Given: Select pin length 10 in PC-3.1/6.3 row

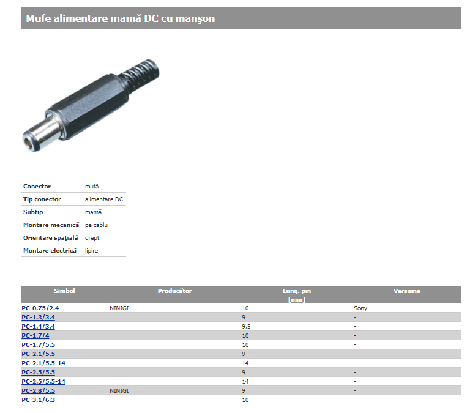Looking at the screenshot, I should (245, 400).
